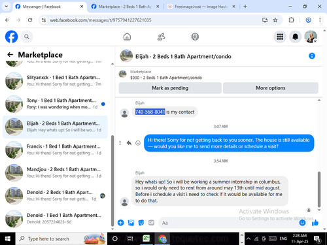Viewport: 327px width, 245px height.
Task: Click the address bar URL
Action: tap(101, 20)
